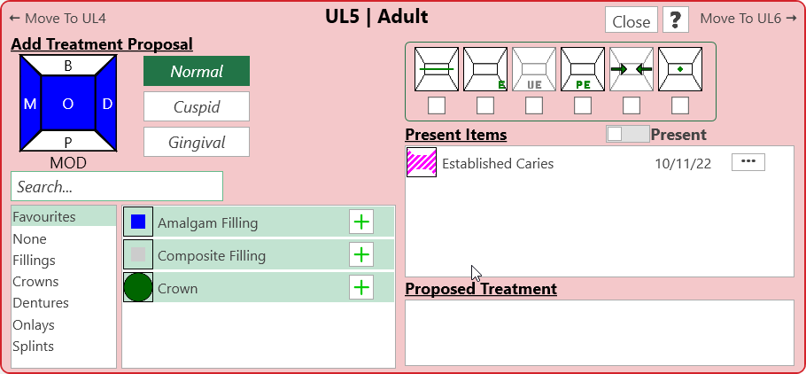806x374 pixels.
Task: Tick the checkbox under the PE icon
Action: pos(582,105)
